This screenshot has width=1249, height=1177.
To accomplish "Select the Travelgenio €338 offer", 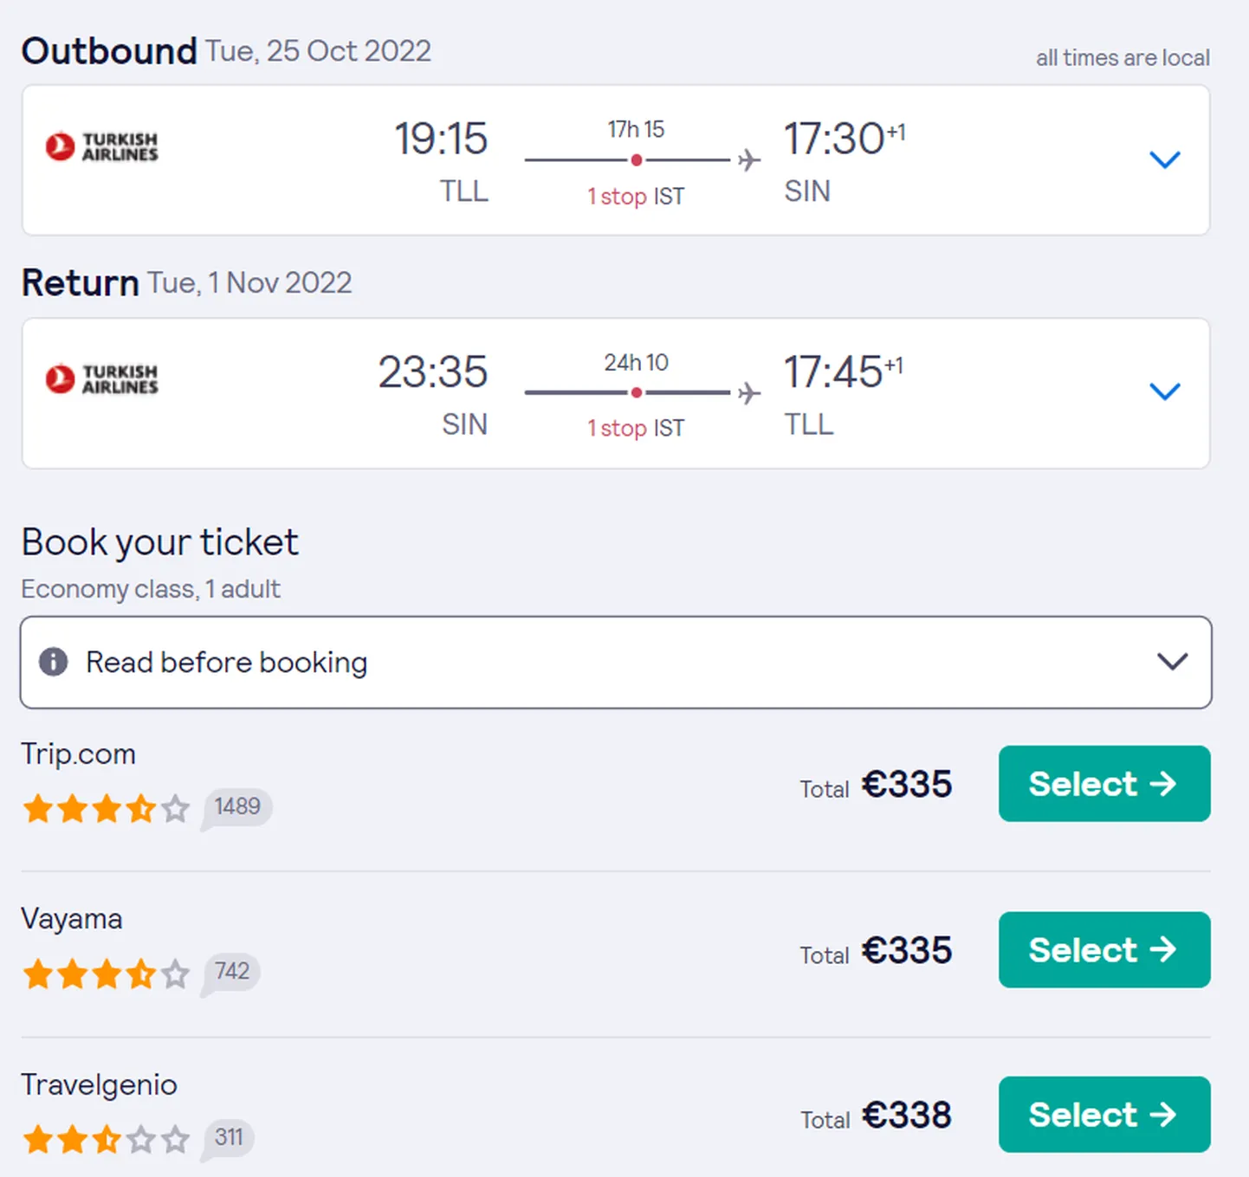I will point(1104,1115).
